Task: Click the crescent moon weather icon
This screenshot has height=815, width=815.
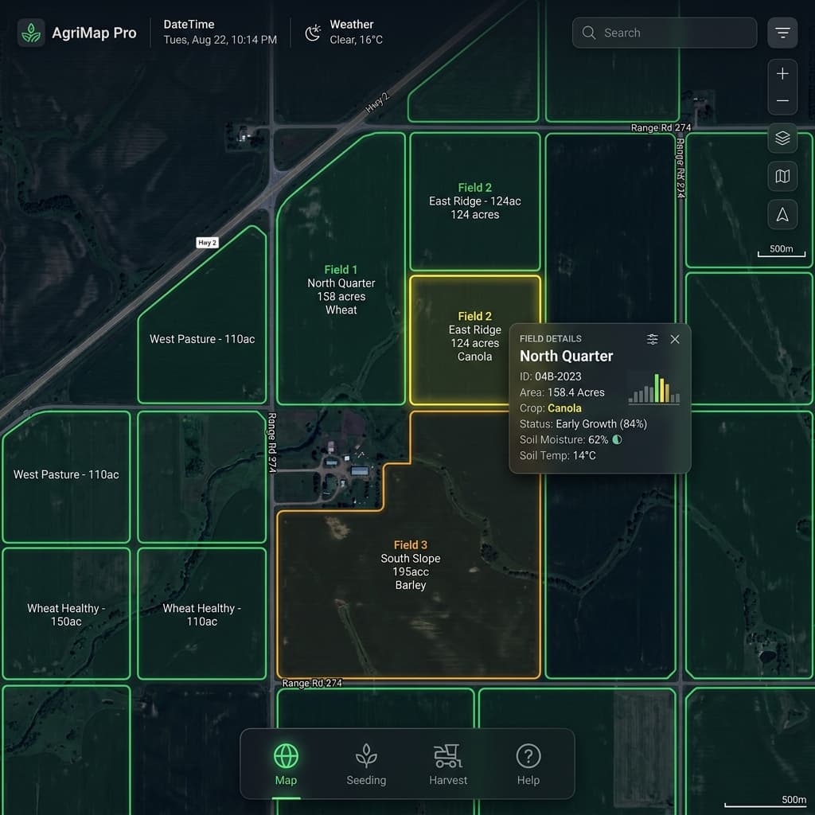Action: click(313, 32)
